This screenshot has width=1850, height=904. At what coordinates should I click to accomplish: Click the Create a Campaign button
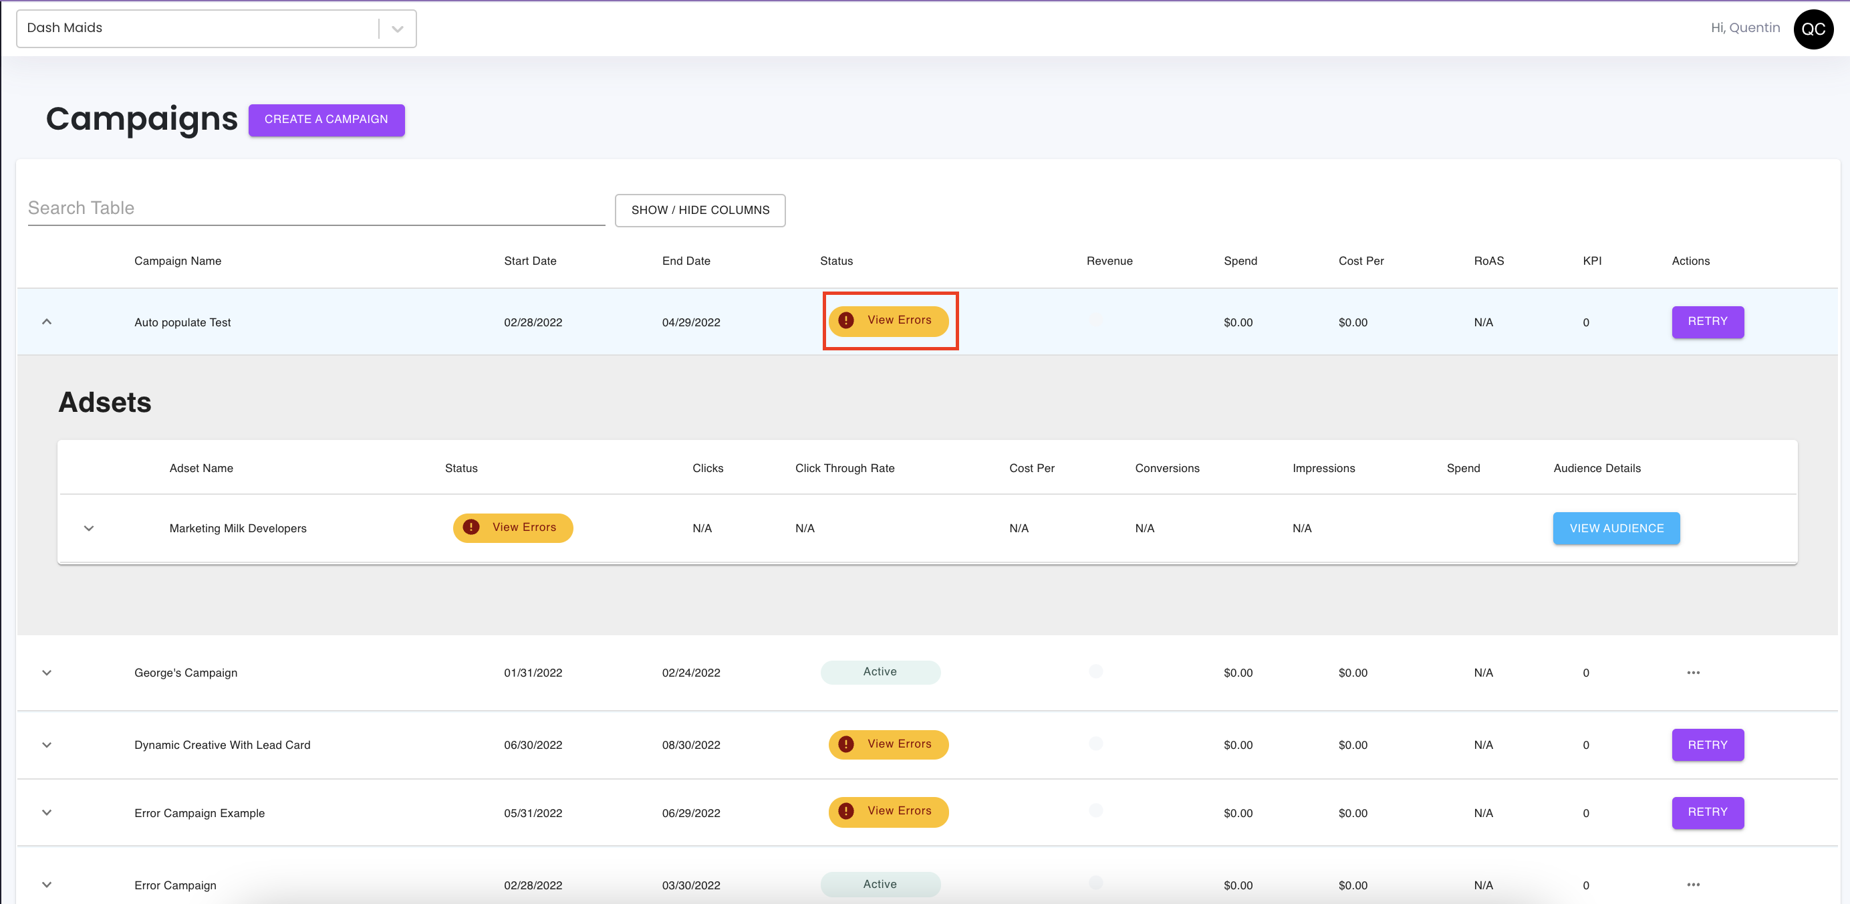[x=326, y=119]
